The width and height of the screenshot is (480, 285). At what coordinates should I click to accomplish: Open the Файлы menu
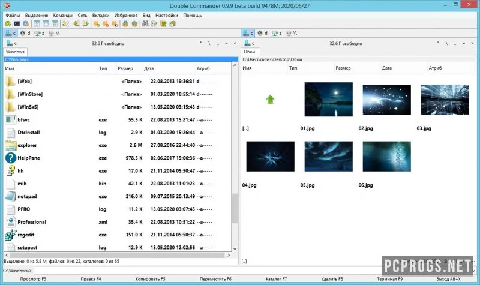pyautogui.click(x=13, y=15)
